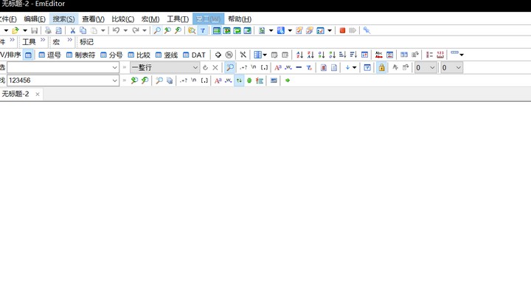The width and height of the screenshot is (531, 308).
Task: Toggle 制表符 (tab) separated mode
Action: pyautogui.click(x=80, y=55)
